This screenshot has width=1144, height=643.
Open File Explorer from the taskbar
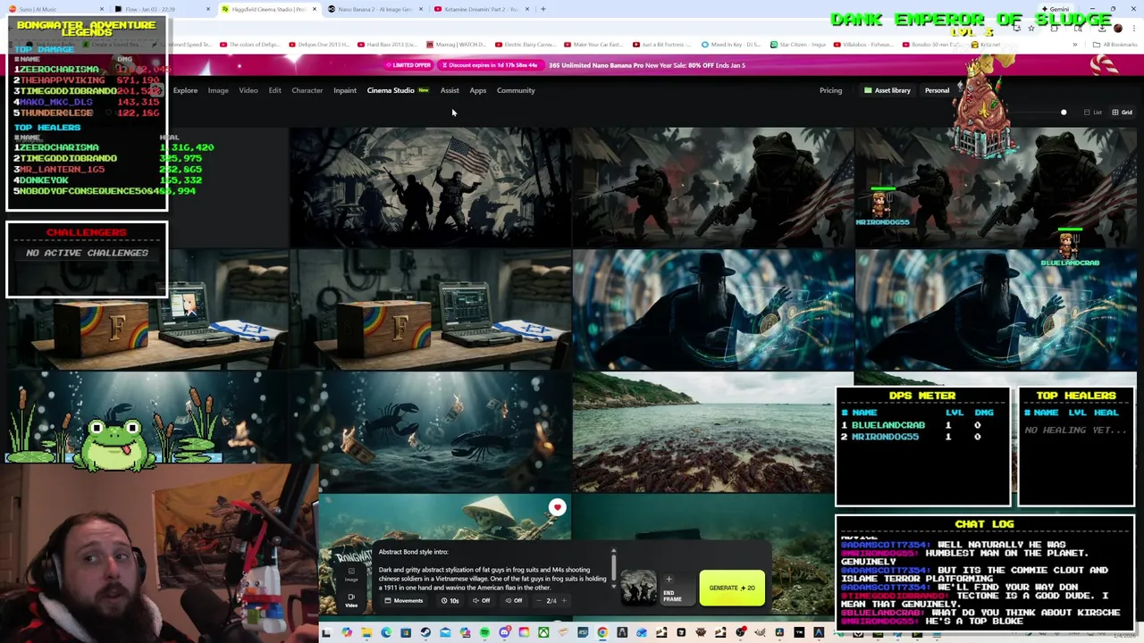pos(366,633)
